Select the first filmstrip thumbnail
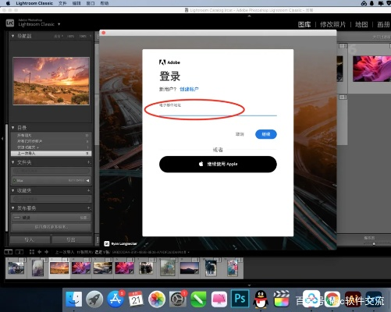This screenshot has height=312, width=391. coord(16,268)
